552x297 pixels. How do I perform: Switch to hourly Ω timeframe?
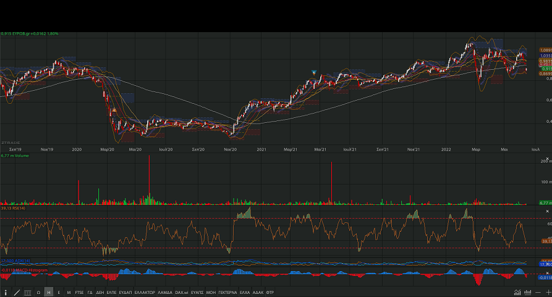pos(38,292)
